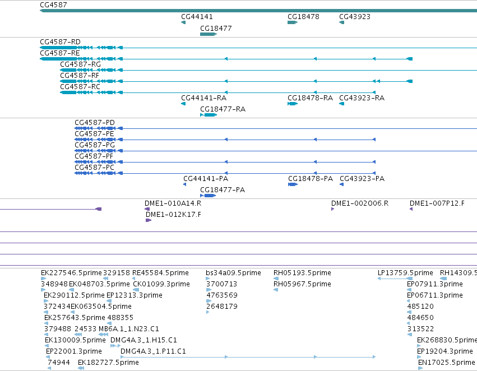Click the EP19204.3prime EST label
The image size is (477, 371).
click(x=444, y=351)
